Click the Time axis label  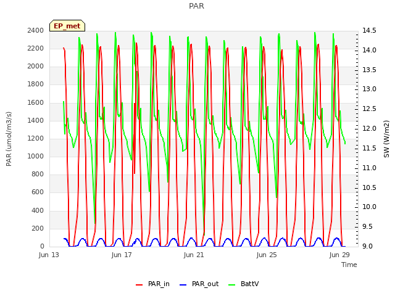(x=349, y=265)
